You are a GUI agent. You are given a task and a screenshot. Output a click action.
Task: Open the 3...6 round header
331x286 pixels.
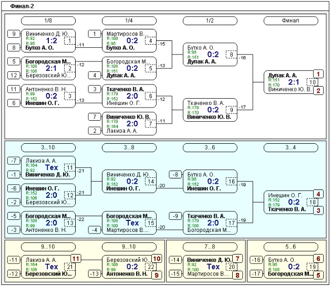(210, 147)
